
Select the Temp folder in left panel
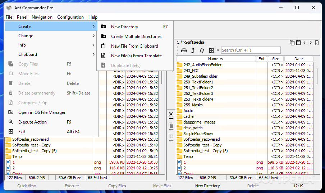coord(82,156)
